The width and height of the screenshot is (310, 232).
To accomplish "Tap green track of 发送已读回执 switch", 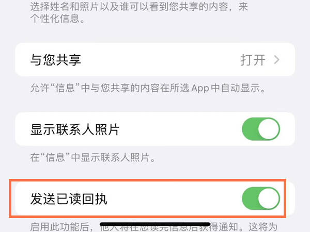I will tap(250, 198).
